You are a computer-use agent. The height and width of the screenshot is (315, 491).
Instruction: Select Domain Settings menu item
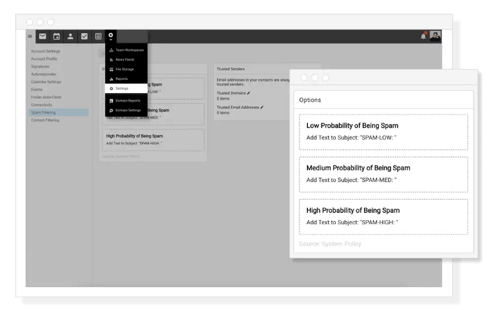tap(128, 110)
